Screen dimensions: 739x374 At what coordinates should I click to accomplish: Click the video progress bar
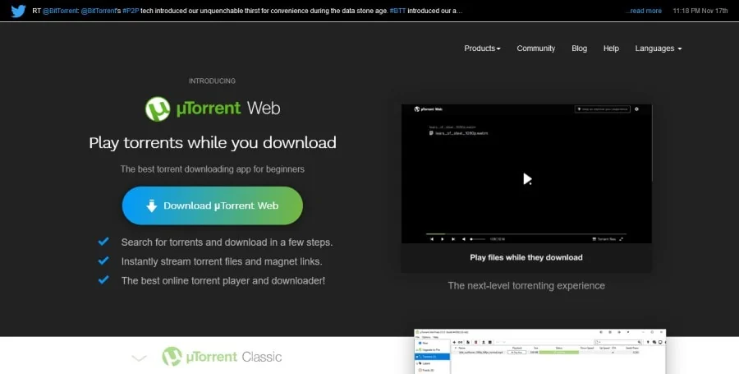(526, 234)
